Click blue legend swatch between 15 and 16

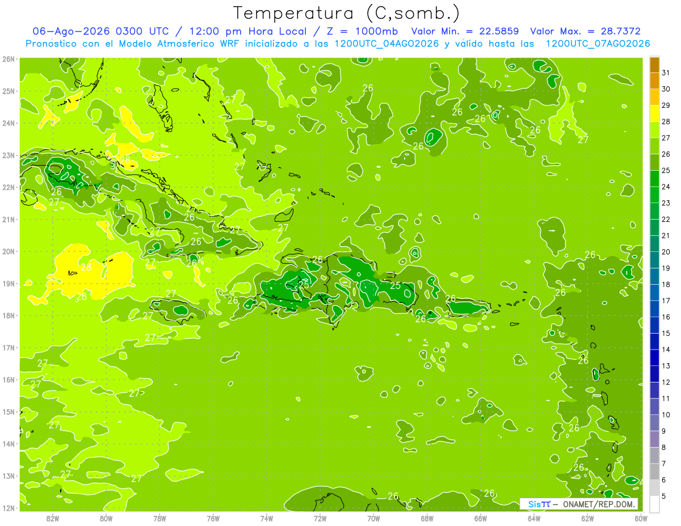coord(654,325)
